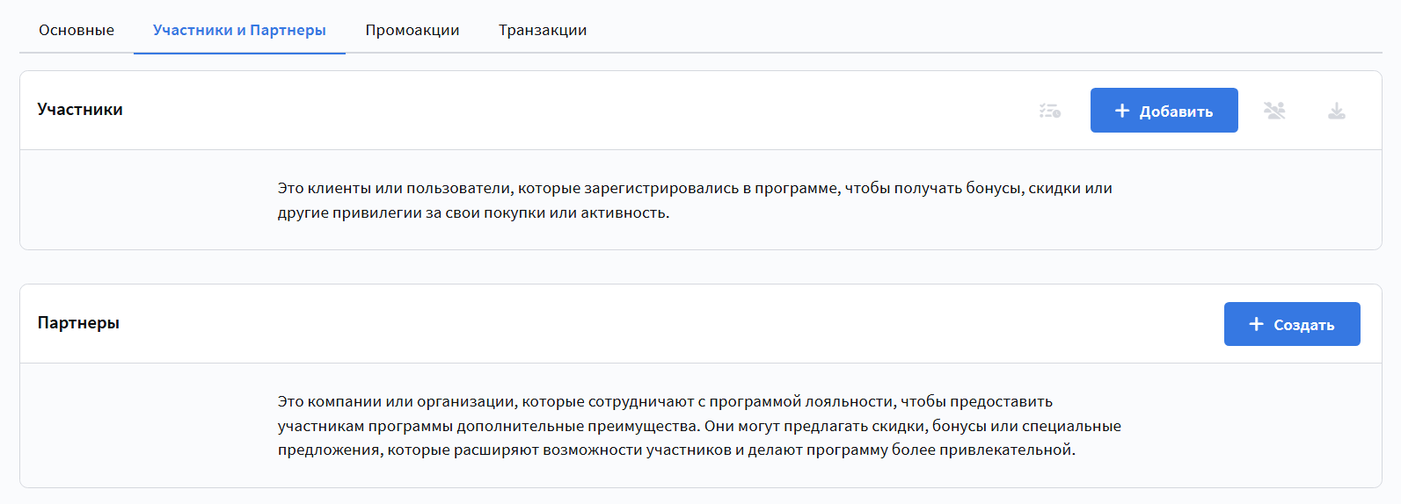This screenshot has height=504, width=1401.
Task: Click the Партнеры section heading
Action: 78,323
